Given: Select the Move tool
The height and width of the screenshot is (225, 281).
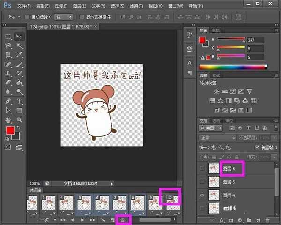Looking at the screenshot, I should pyautogui.click(x=19, y=37).
